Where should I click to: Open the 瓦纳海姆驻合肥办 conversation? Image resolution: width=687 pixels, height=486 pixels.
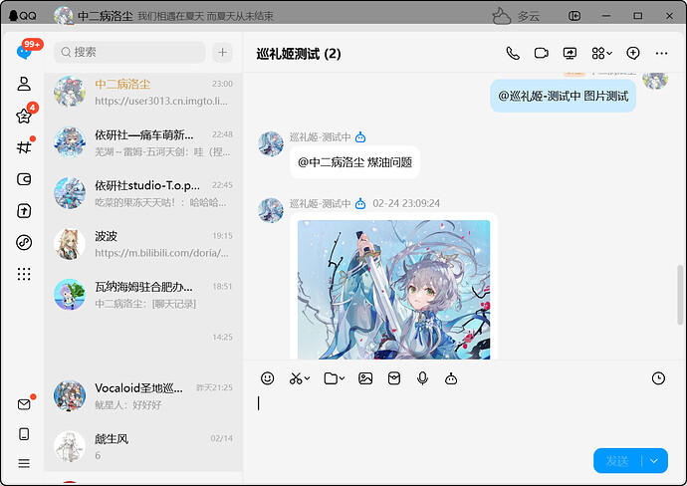click(x=143, y=295)
